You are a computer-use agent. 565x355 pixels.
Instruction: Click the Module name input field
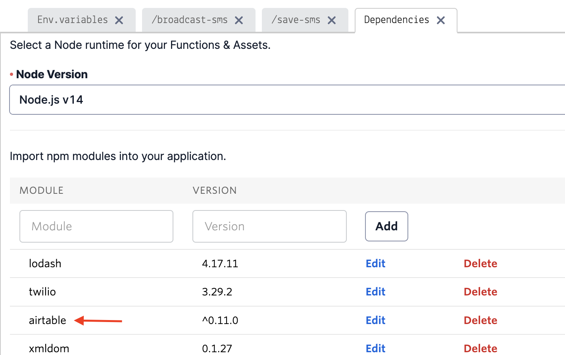pos(96,226)
